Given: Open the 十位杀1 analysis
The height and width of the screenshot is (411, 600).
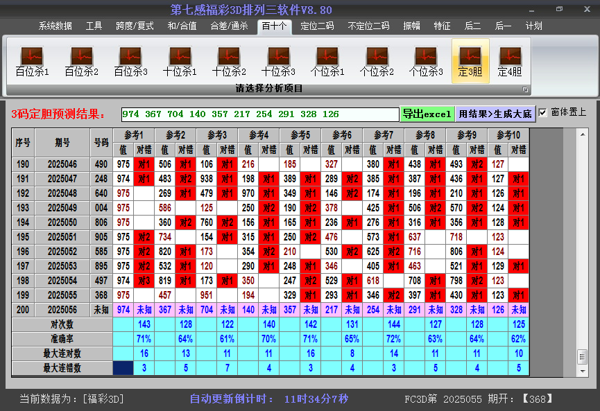Looking at the screenshot, I should coord(180,61).
